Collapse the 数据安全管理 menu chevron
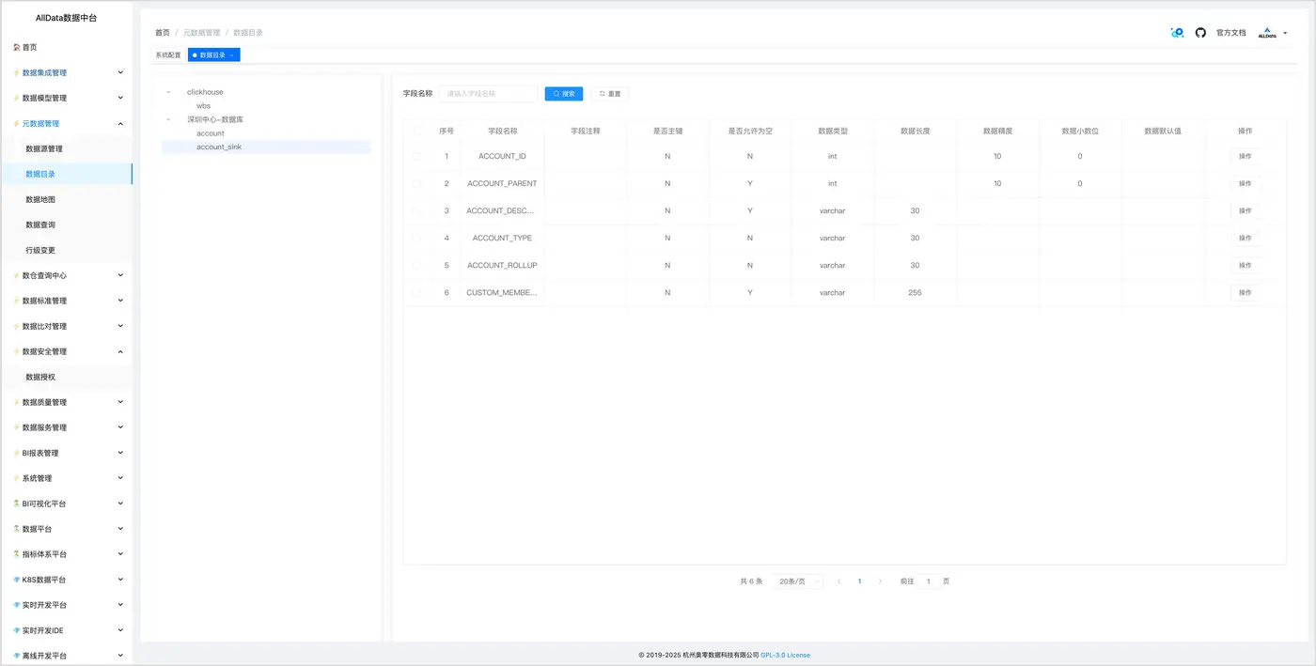 [x=120, y=351]
